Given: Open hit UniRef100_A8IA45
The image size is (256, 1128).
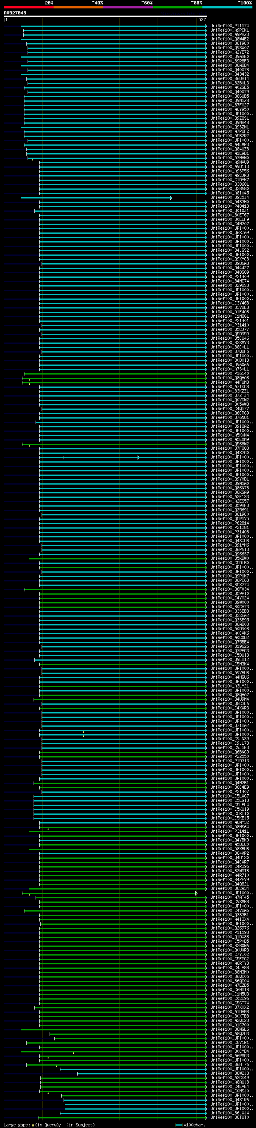Looking at the screenshot, I should 230,193.
